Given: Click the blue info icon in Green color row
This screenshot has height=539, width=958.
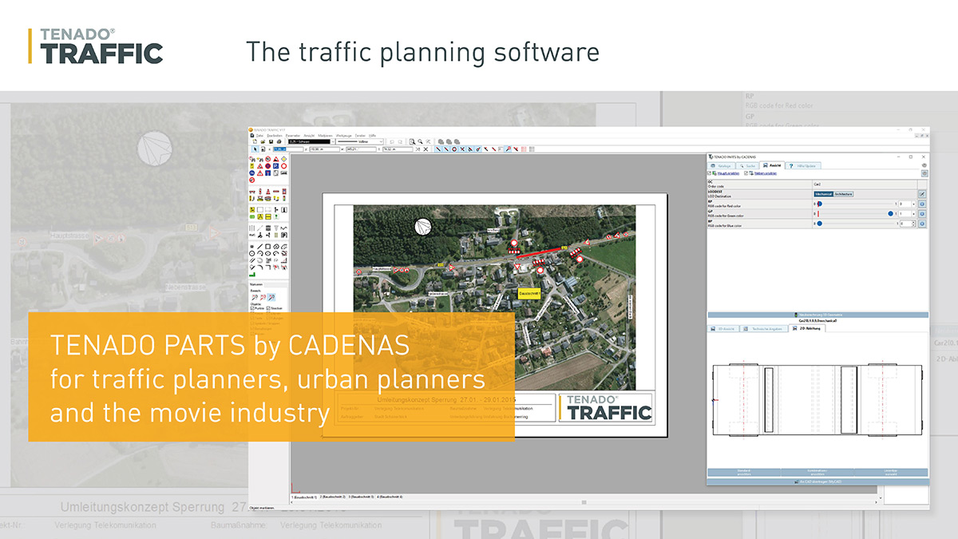Looking at the screenshot, I should [922, 214].
